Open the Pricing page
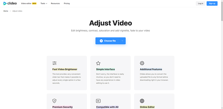The width and height of the screenshot is (223, 109). tap(67, 3)
